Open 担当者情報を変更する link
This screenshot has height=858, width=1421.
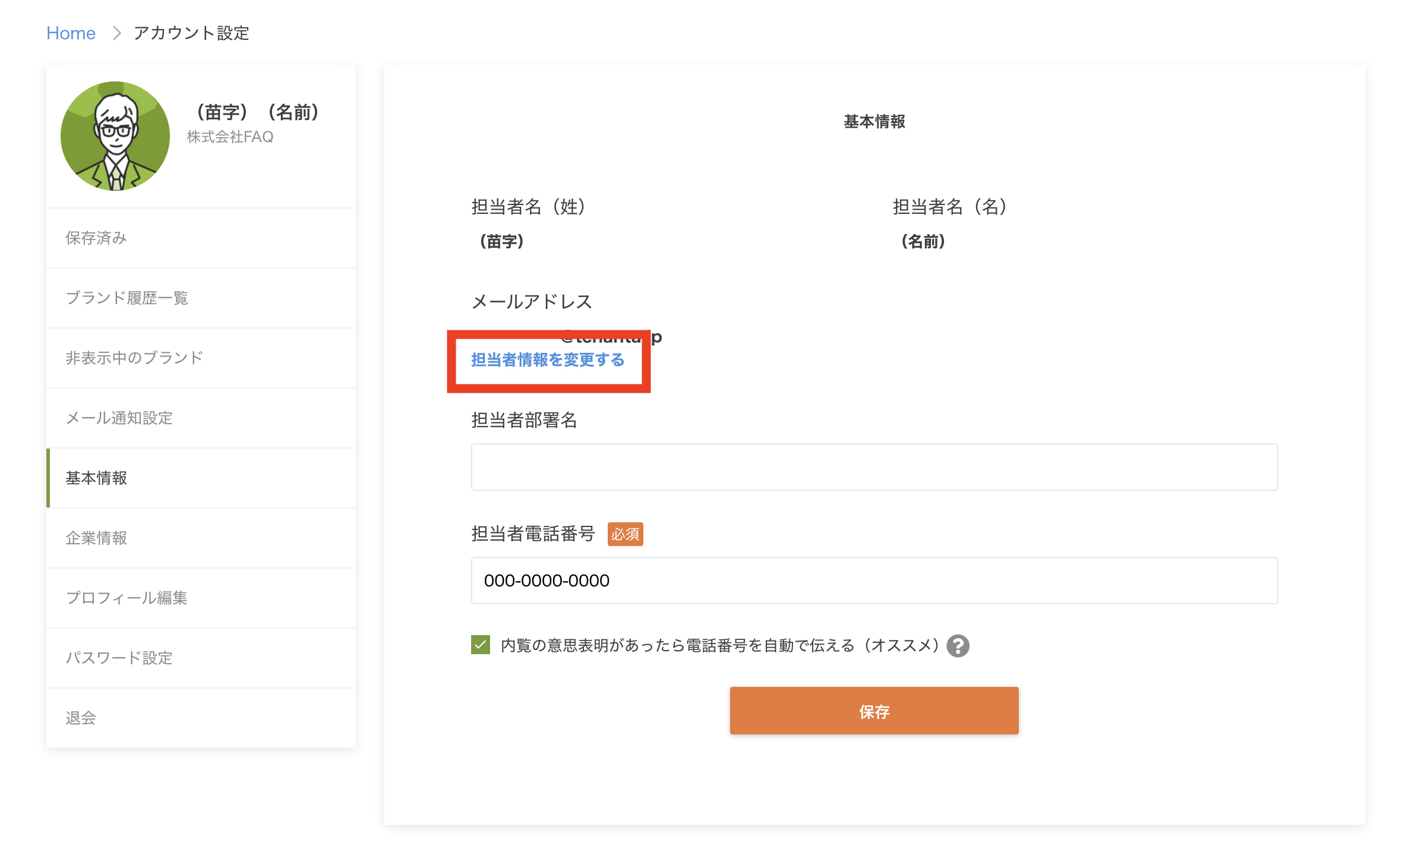(548, 360)
